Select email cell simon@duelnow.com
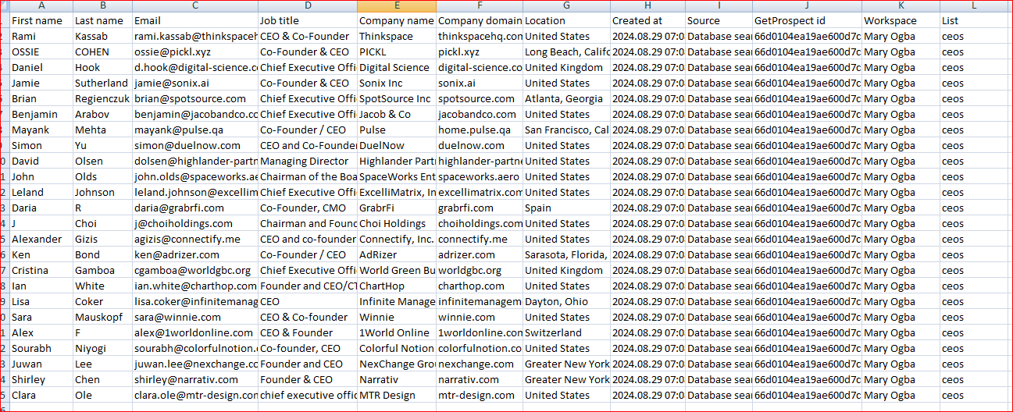 (194, 145)
